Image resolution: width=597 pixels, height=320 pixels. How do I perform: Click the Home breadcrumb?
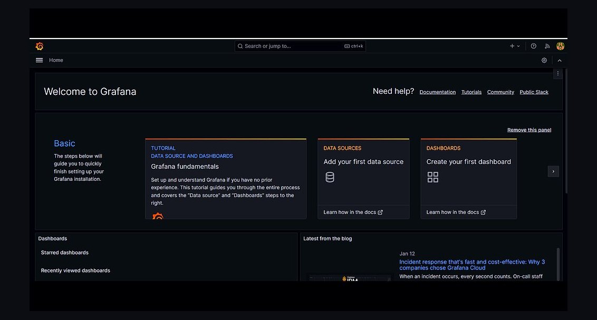pyautogui.click(x=56, y=60)
